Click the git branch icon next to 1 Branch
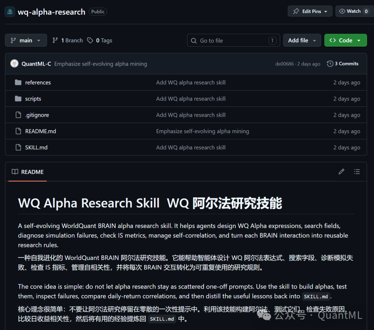 (x=55, y=40)
